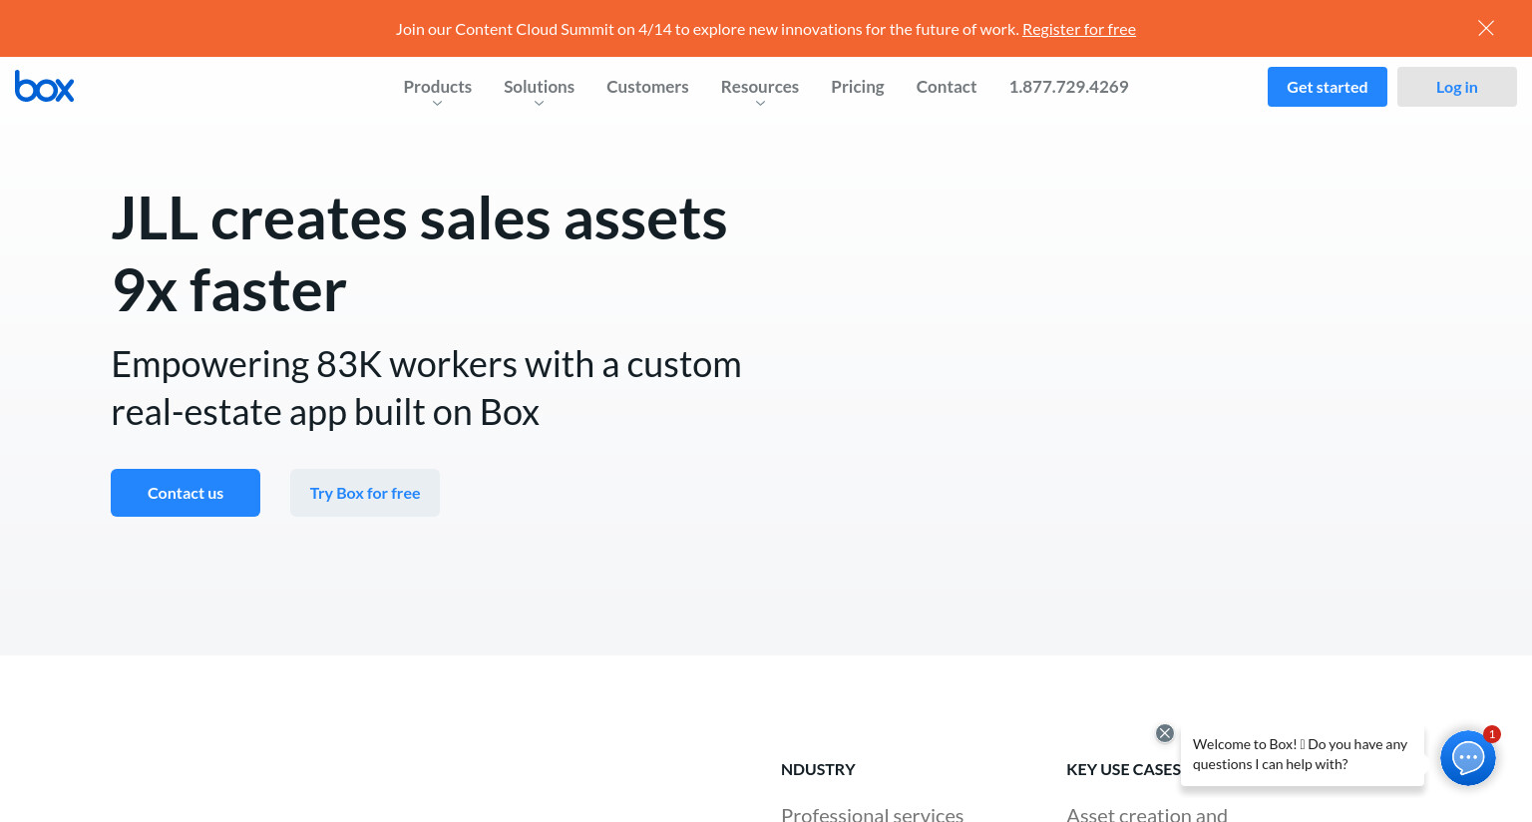Follow the Register for free link
Image resolution: width=1532 pixels, height=822 pixels.
pos(1079,29)
